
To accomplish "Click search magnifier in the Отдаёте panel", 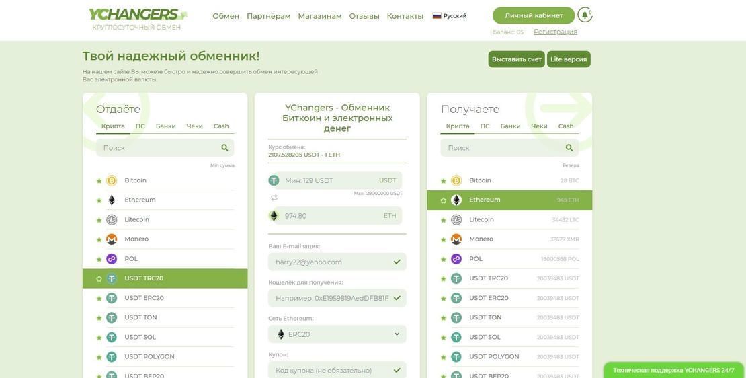I will [224, 148].
